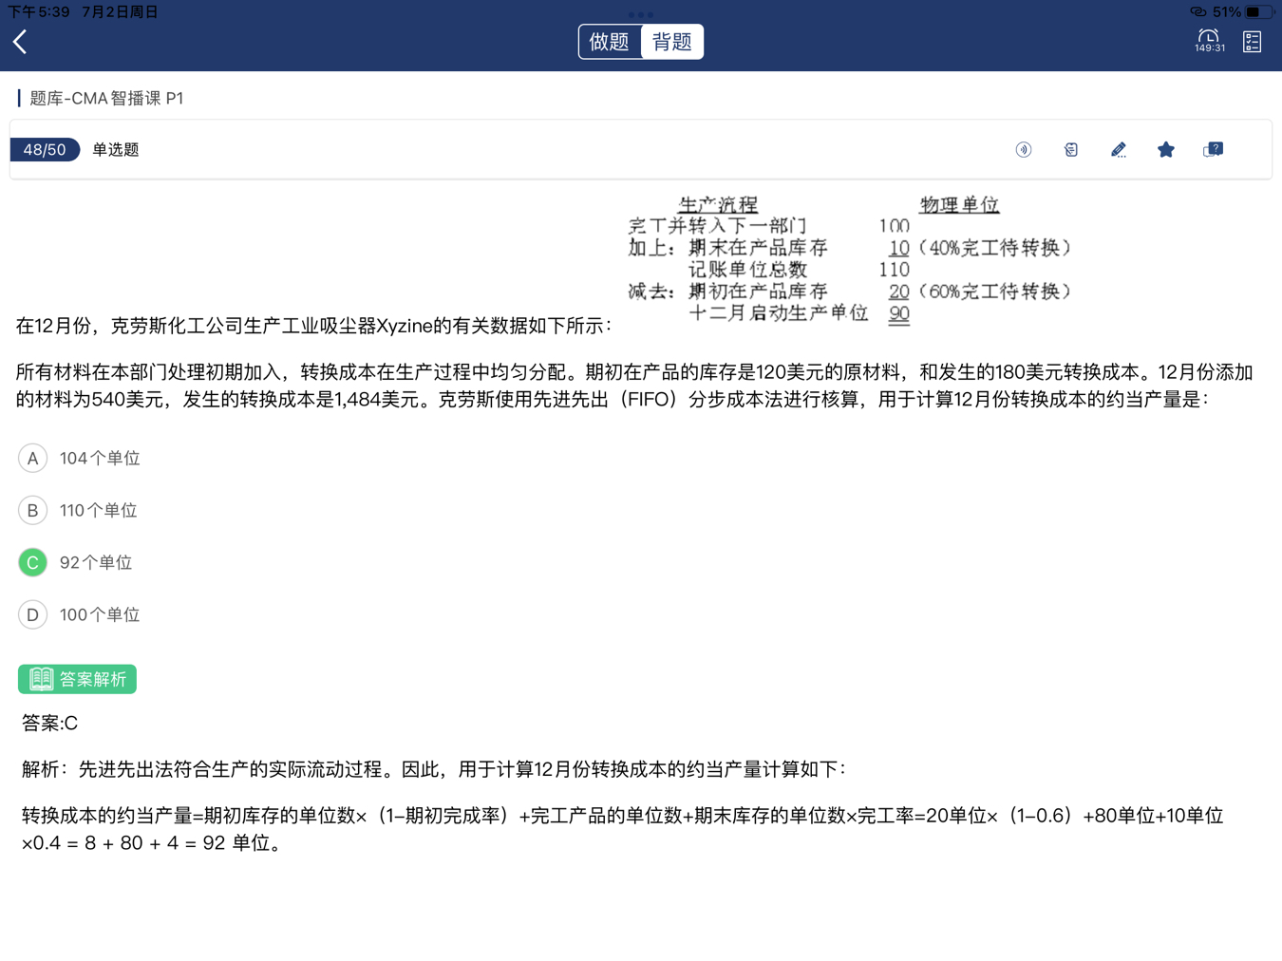
Task: Play audio with the sound-wave icon
Action: 1023,150
